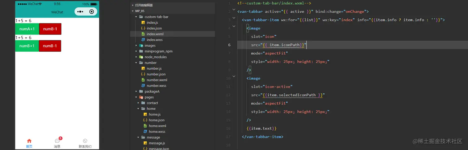
Task: Click the WXSS icon beside index.wxss
Action: click(x=143, y=40)
